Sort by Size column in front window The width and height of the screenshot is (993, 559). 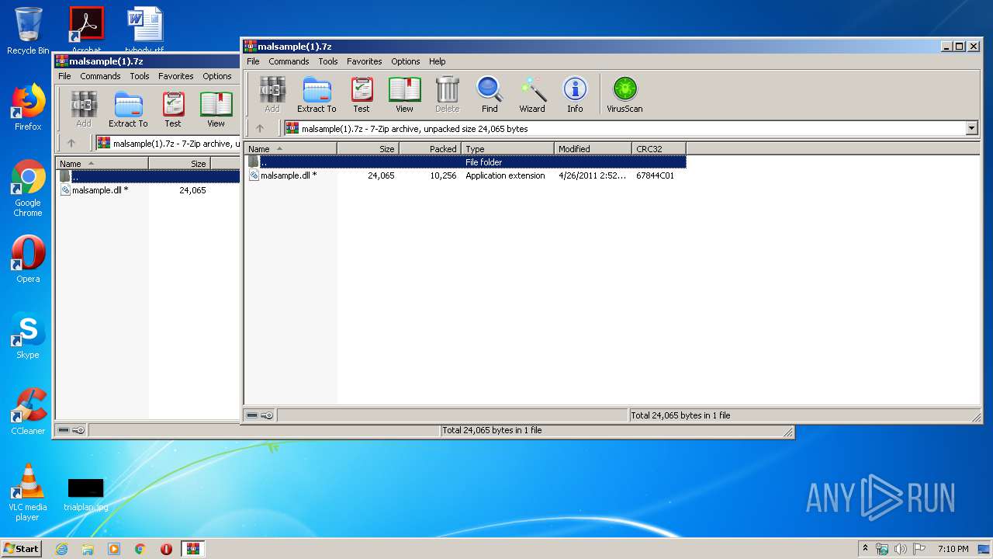click(x=368, y=149)
